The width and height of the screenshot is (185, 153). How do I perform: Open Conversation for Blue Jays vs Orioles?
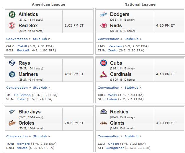17,136
